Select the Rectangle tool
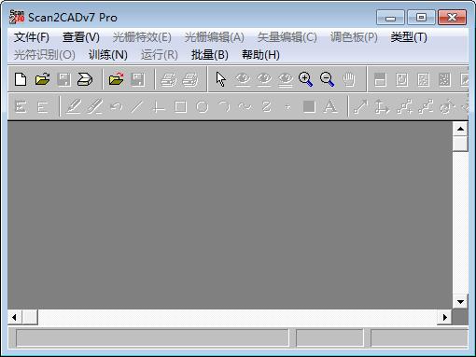Screen dimensions: 476x357 click(x=180, y=107)
